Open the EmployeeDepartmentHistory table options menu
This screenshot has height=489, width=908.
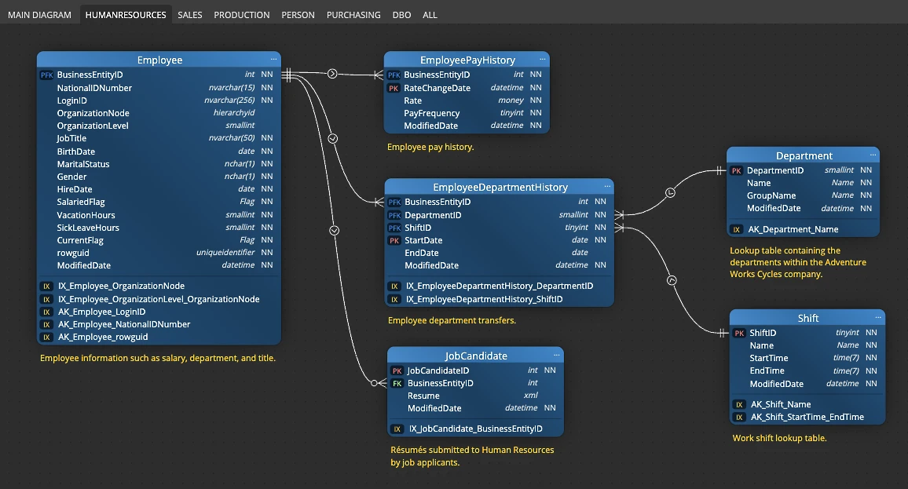pos(607,186)
